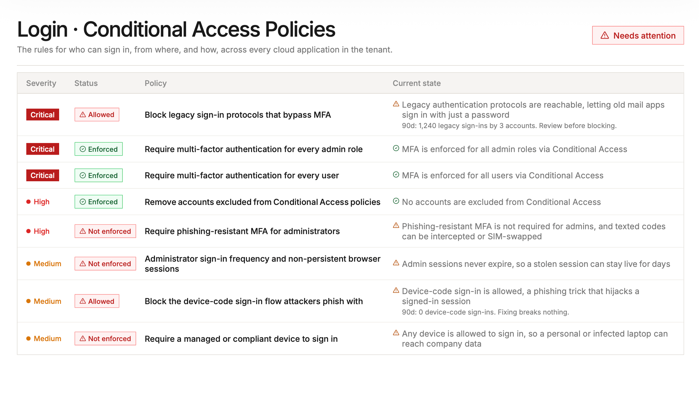Click Allowed status for legacy sign-in protocols
This screenshot has width=699, height=393.
97,115
